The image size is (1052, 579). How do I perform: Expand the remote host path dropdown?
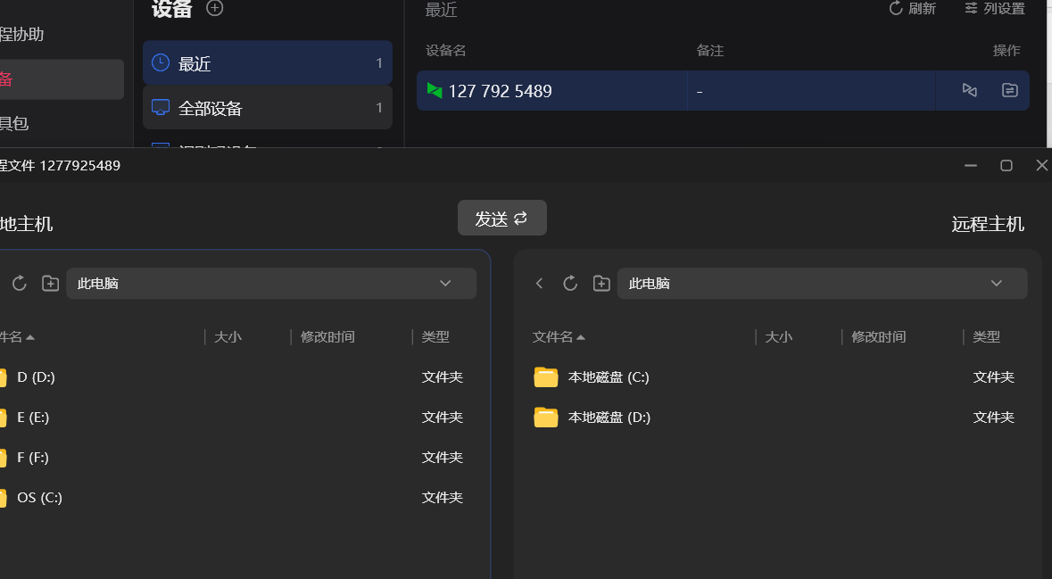click(x=997, y=284)
